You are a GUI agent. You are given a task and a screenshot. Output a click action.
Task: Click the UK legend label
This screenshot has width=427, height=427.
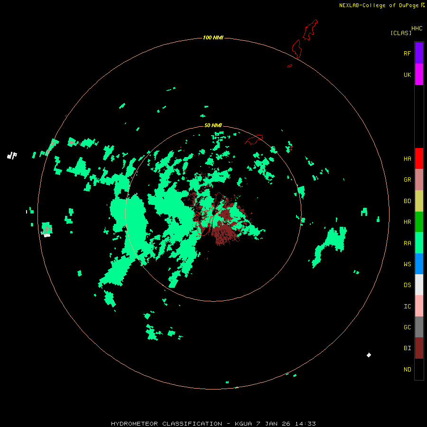pos(407,74)
